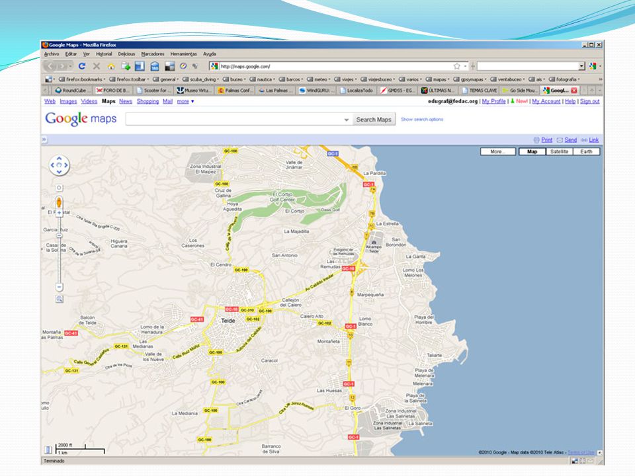Switch to Satellite view
This screenshot has width=635, height=476.
(x=560, y=151)
